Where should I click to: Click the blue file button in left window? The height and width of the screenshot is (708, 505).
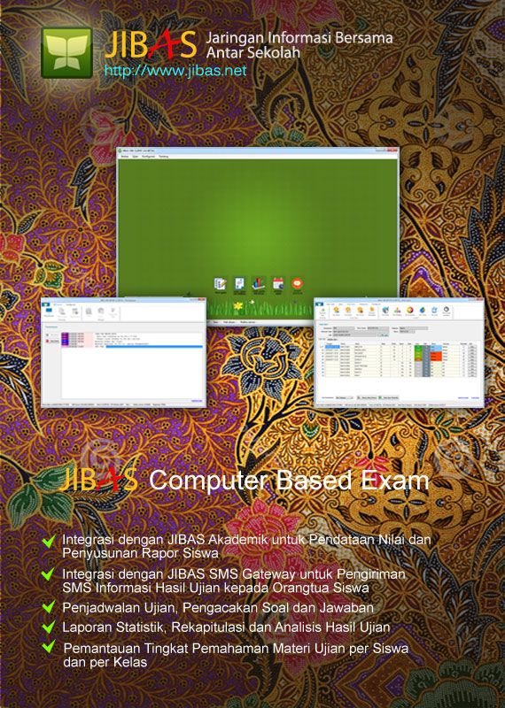46,304
